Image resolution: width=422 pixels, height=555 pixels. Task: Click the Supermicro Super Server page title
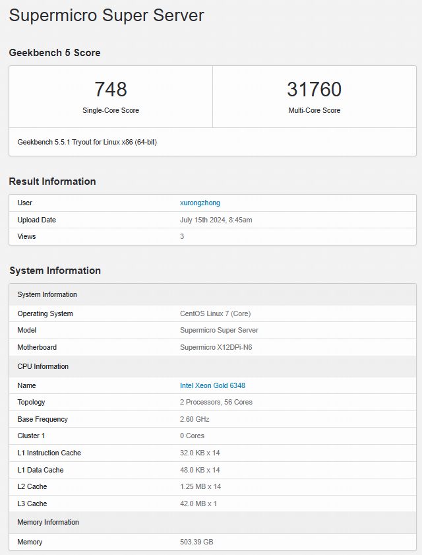coord(106,16)
